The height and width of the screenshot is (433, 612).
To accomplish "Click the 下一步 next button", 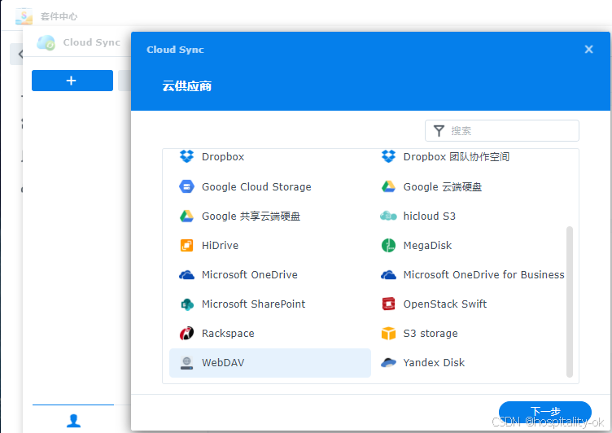I will (x=544, y=412).
